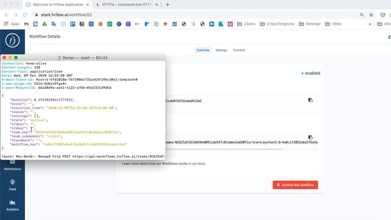The image size is (391, 220).
Task: Copy the workflow URL with clipboard icon
Action: coord(310,137)
